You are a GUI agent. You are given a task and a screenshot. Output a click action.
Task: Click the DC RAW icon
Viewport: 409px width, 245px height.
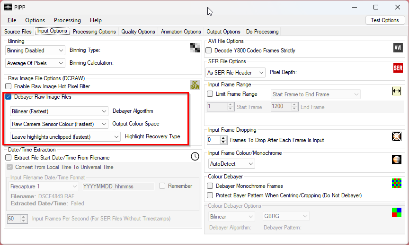[195, 85]
